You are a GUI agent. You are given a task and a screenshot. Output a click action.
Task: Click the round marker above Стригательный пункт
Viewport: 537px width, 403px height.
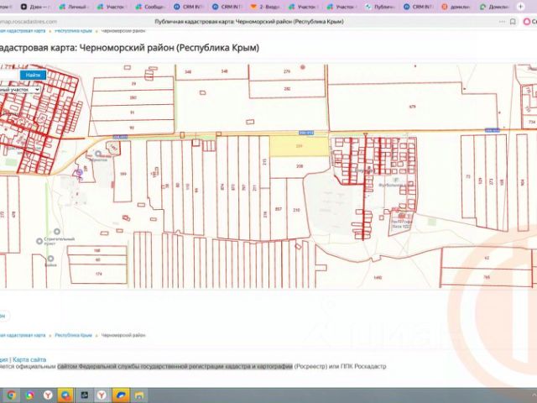click(57, 232)
